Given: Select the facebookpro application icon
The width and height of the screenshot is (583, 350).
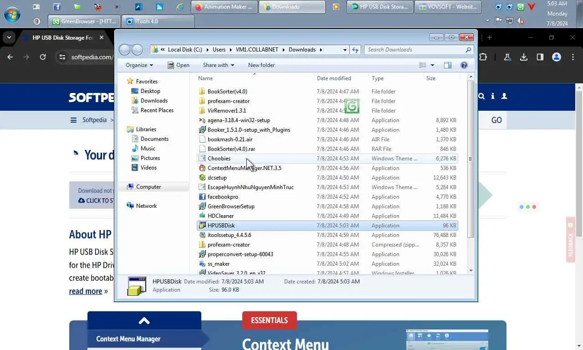Looking at the screenshot, I should [x=202, y=196].
